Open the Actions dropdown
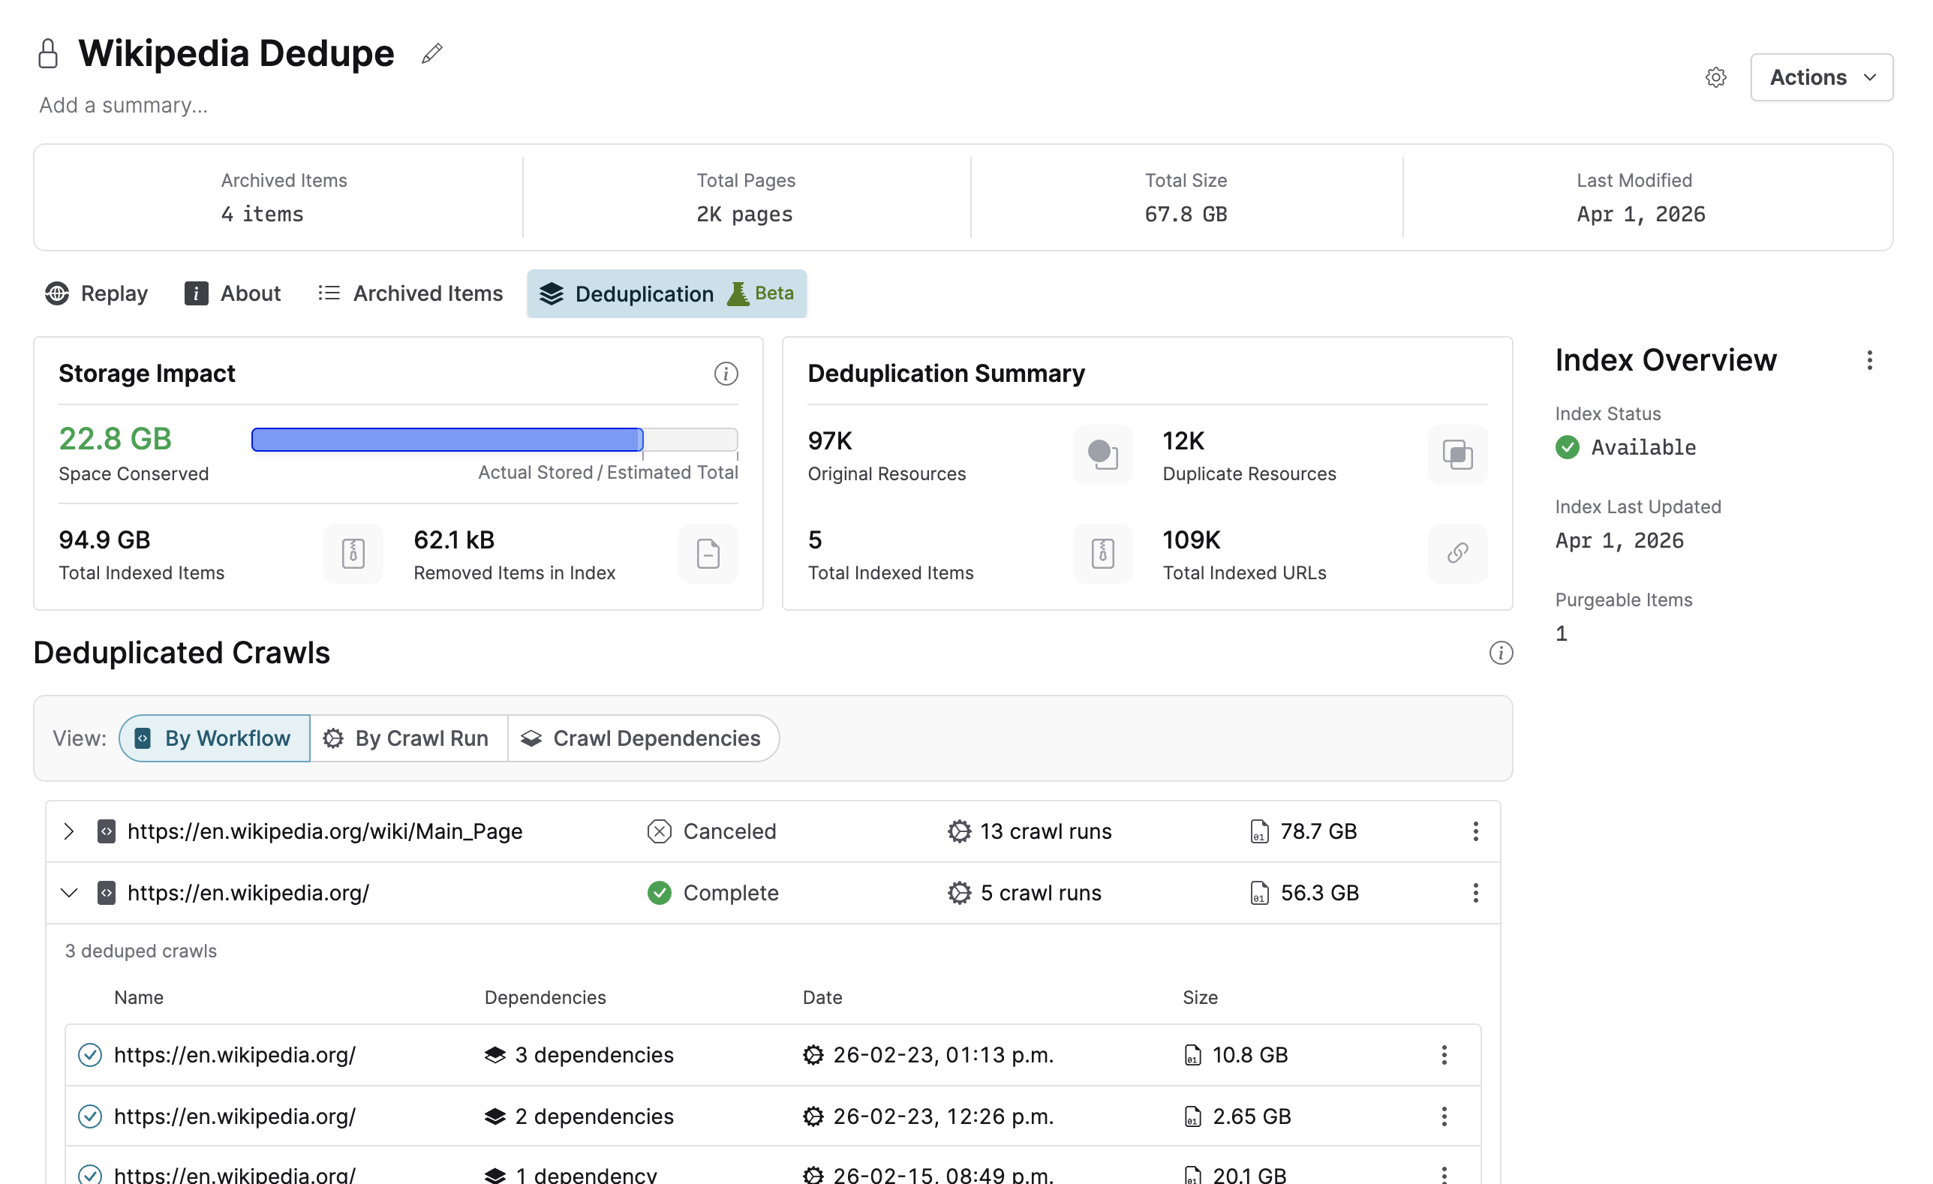This screenshot has height=1184, width=1933. pos(1820,77)
